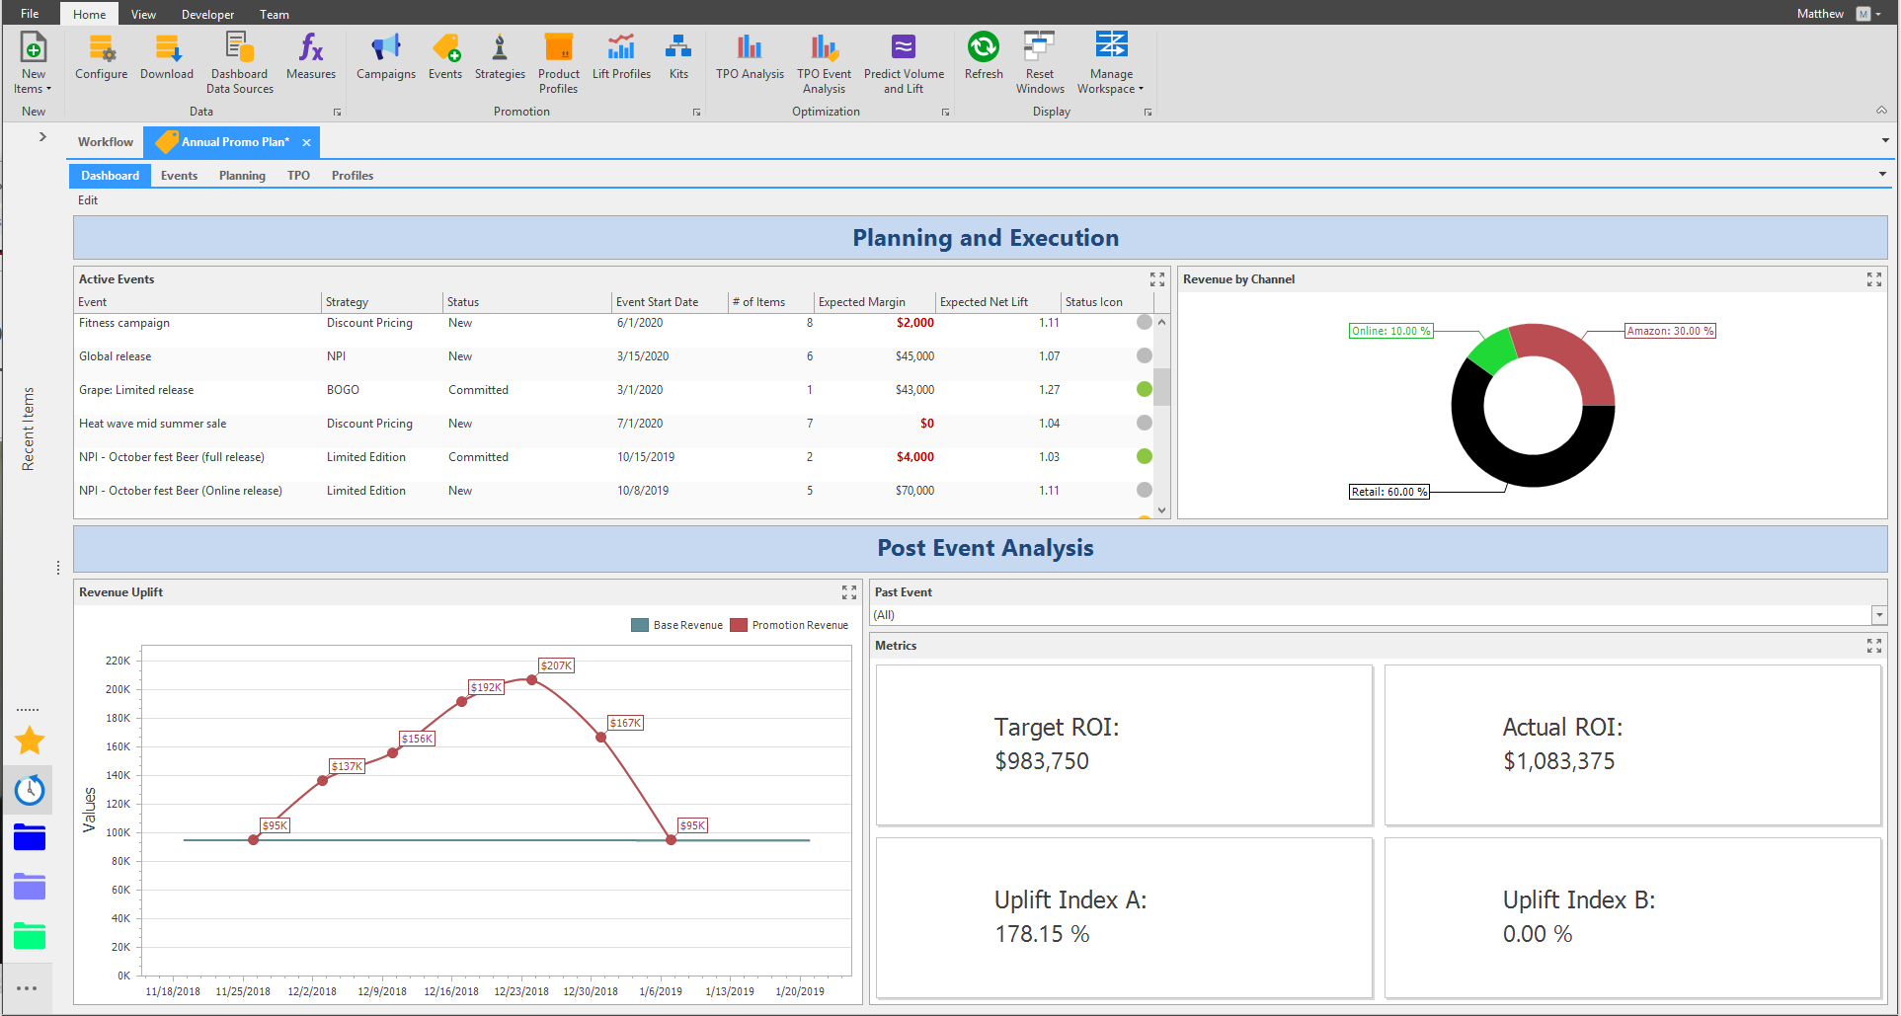Click the Events ribbon icon

(445, 57)
